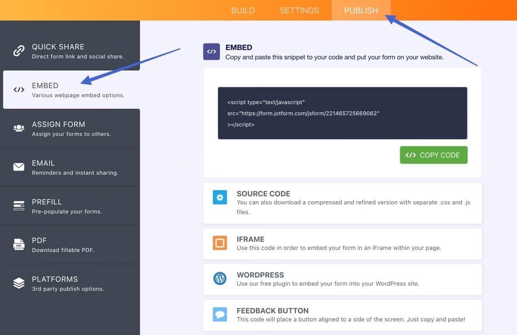Image resolution: width=517 pixels, height=335 pixels.
Task: Open the SETTINGS tab
Action: (x=299, y=10)
